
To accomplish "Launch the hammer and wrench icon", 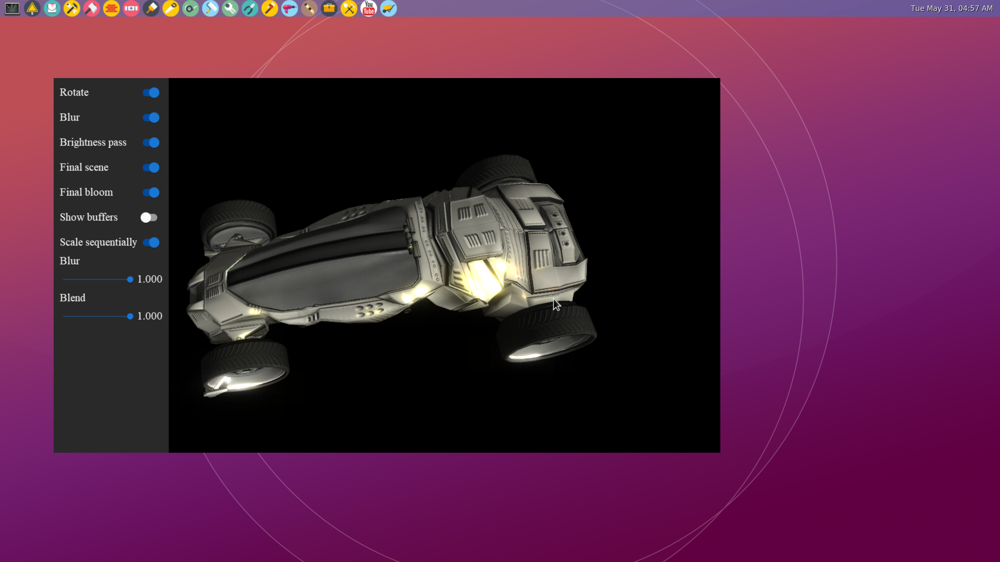I will (72, 9).
